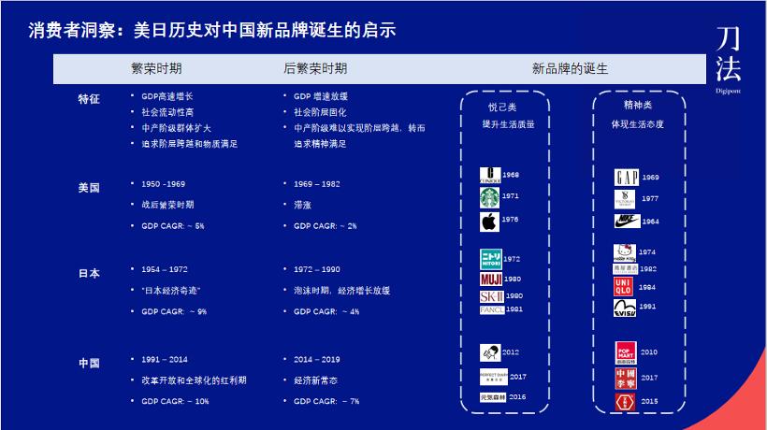The width and height of the screenshot is (767, 430).
Task: Click the text 体现生活态度
Action: point(637,124)
